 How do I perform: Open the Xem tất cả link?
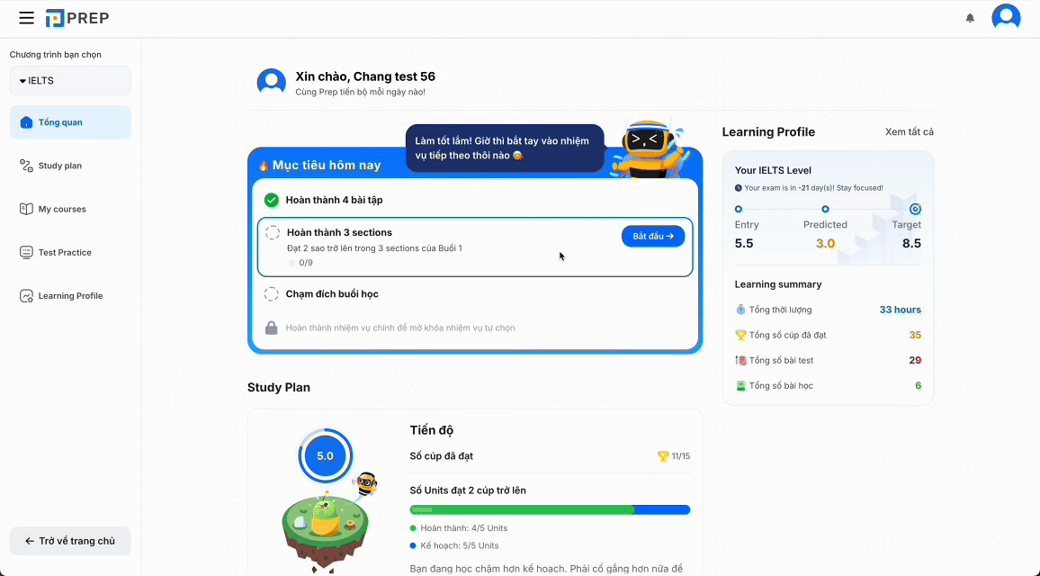[909, 132]
